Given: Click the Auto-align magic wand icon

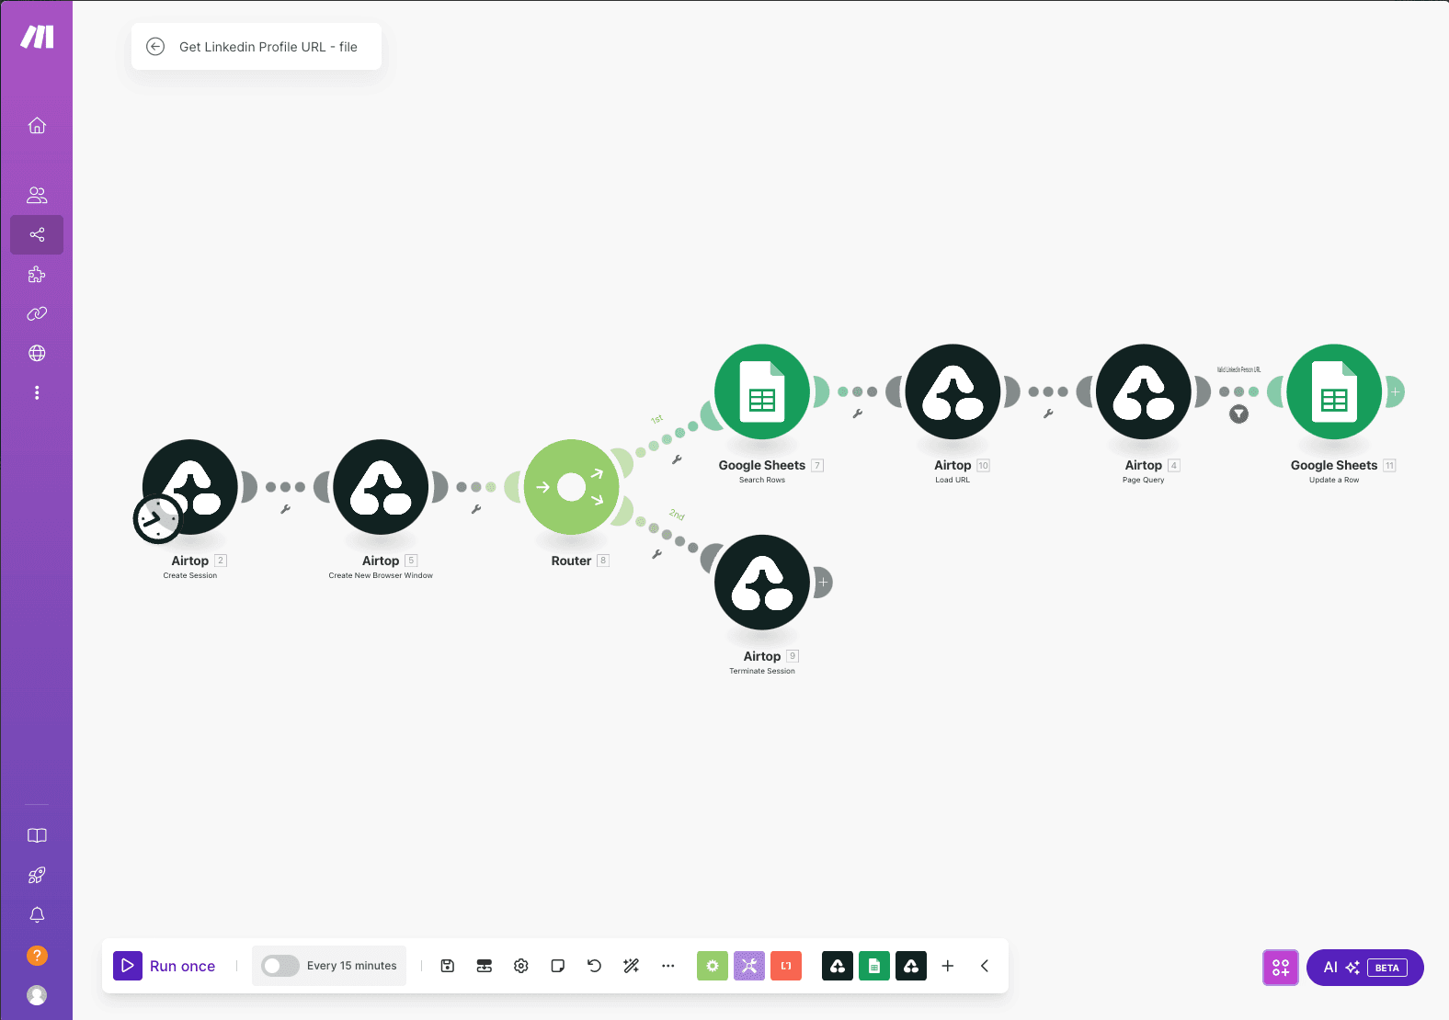Looking at the screenshot, I should (x=632, y=966).
